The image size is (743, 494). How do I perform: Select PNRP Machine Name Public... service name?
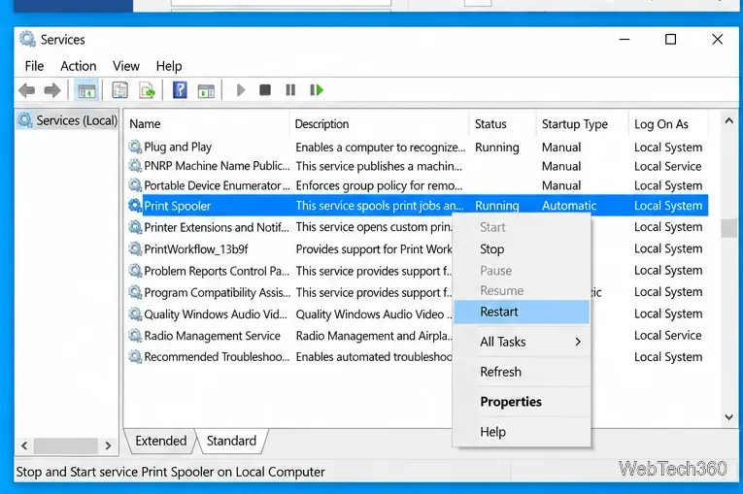[x=217, y=166]
